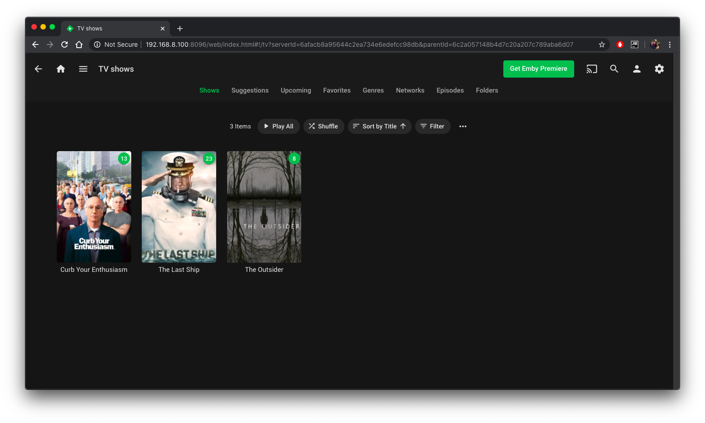The width and height of the screenshot is (705, 423).
Task: Open search with magnifier icon
Action: 614,69
